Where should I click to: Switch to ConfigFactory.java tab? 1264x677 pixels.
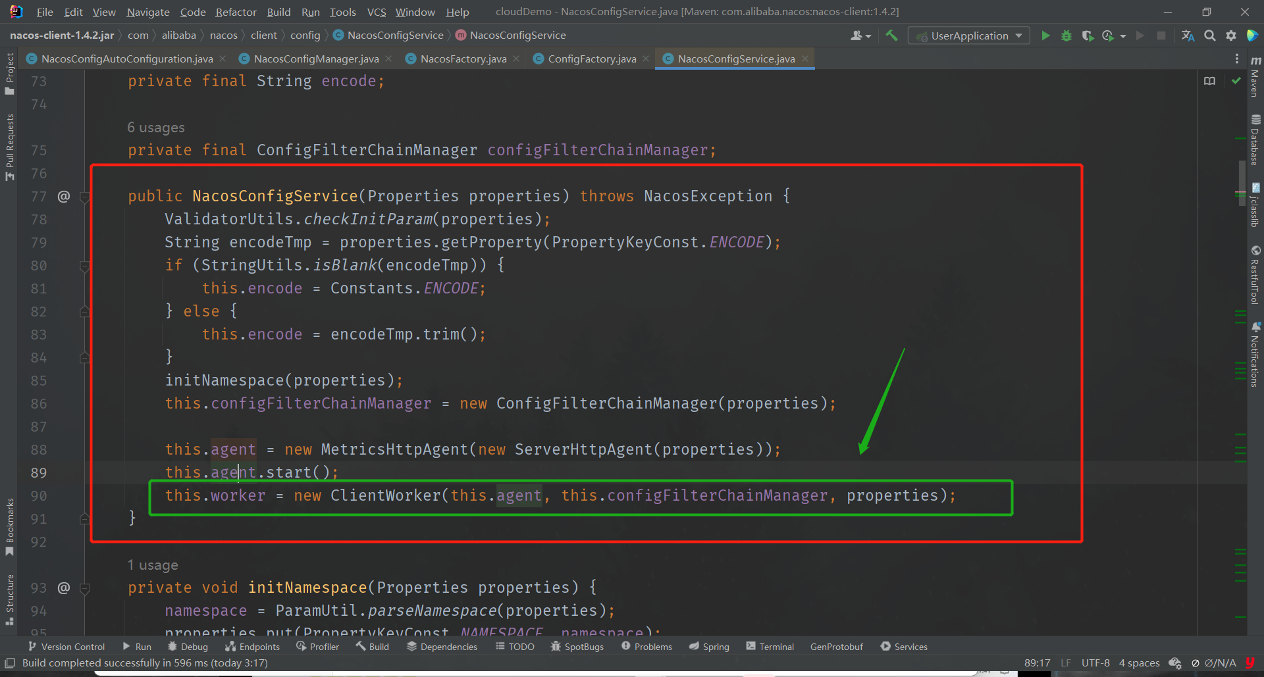pos(592,59)
